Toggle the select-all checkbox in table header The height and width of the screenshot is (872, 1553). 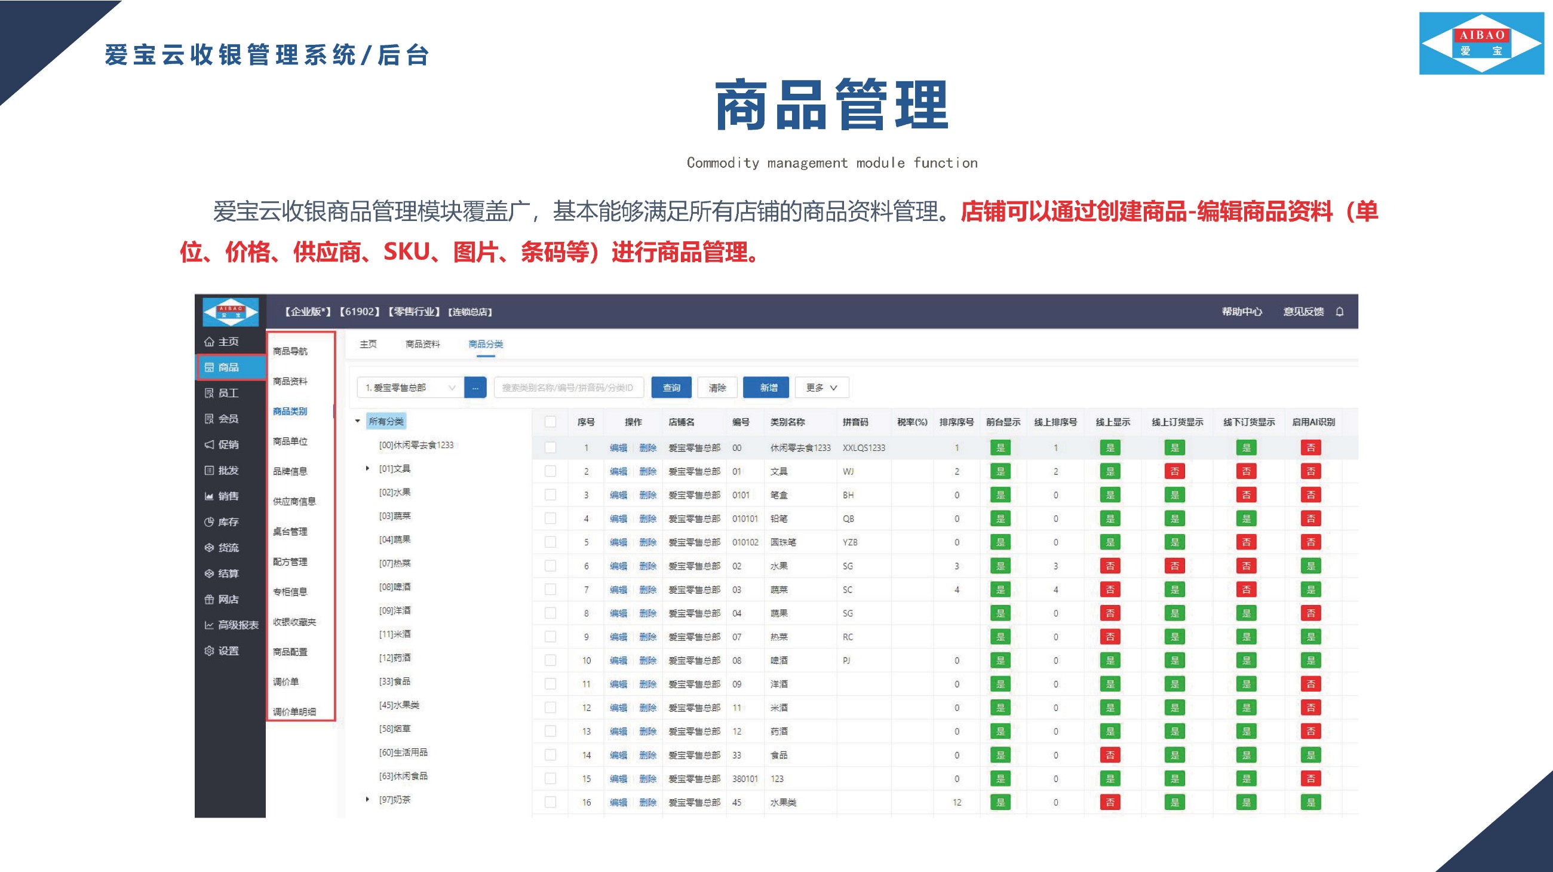click(550, 422)
